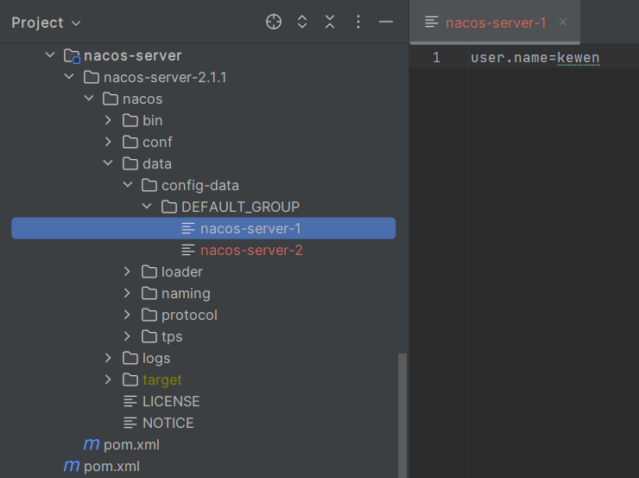The image size is (639, 478).
Task: Click the text user.name=kewen in the editor
Action: tap(535, 58)
